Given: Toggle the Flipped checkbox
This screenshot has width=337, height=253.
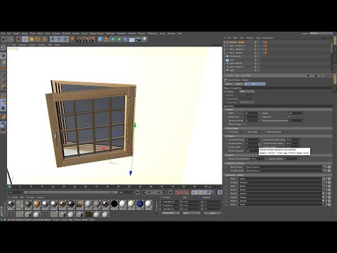Looking at the screenshot, I should [289, 117].
